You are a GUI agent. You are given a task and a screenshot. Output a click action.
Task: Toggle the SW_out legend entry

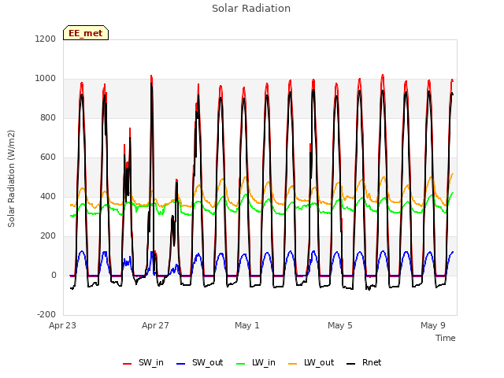click(x=199, y=363)
